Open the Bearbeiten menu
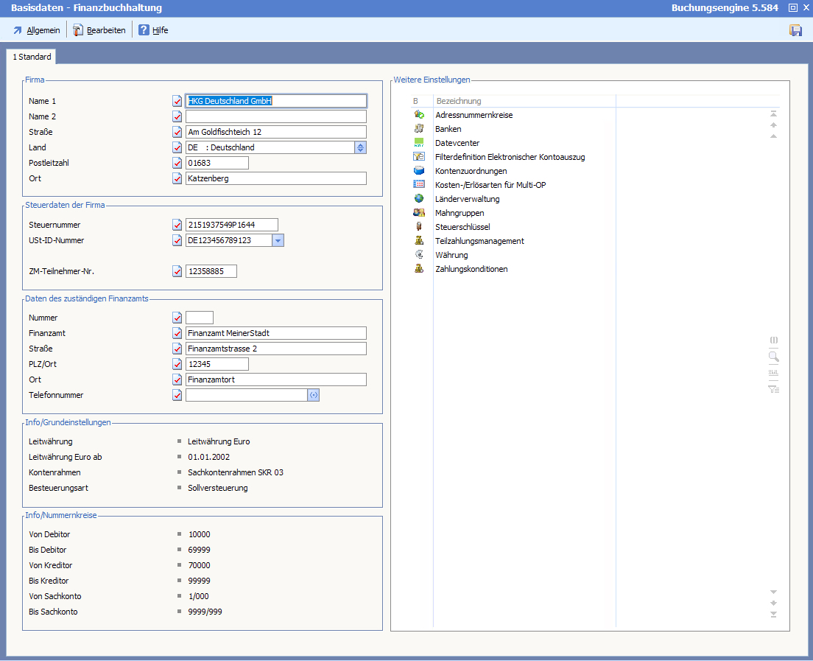Image resolution: width=813 pixels, height=661 pixels. click(99, 30)
